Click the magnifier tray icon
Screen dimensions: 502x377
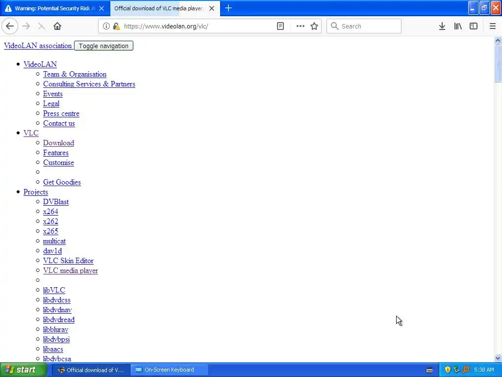(466, 370)
